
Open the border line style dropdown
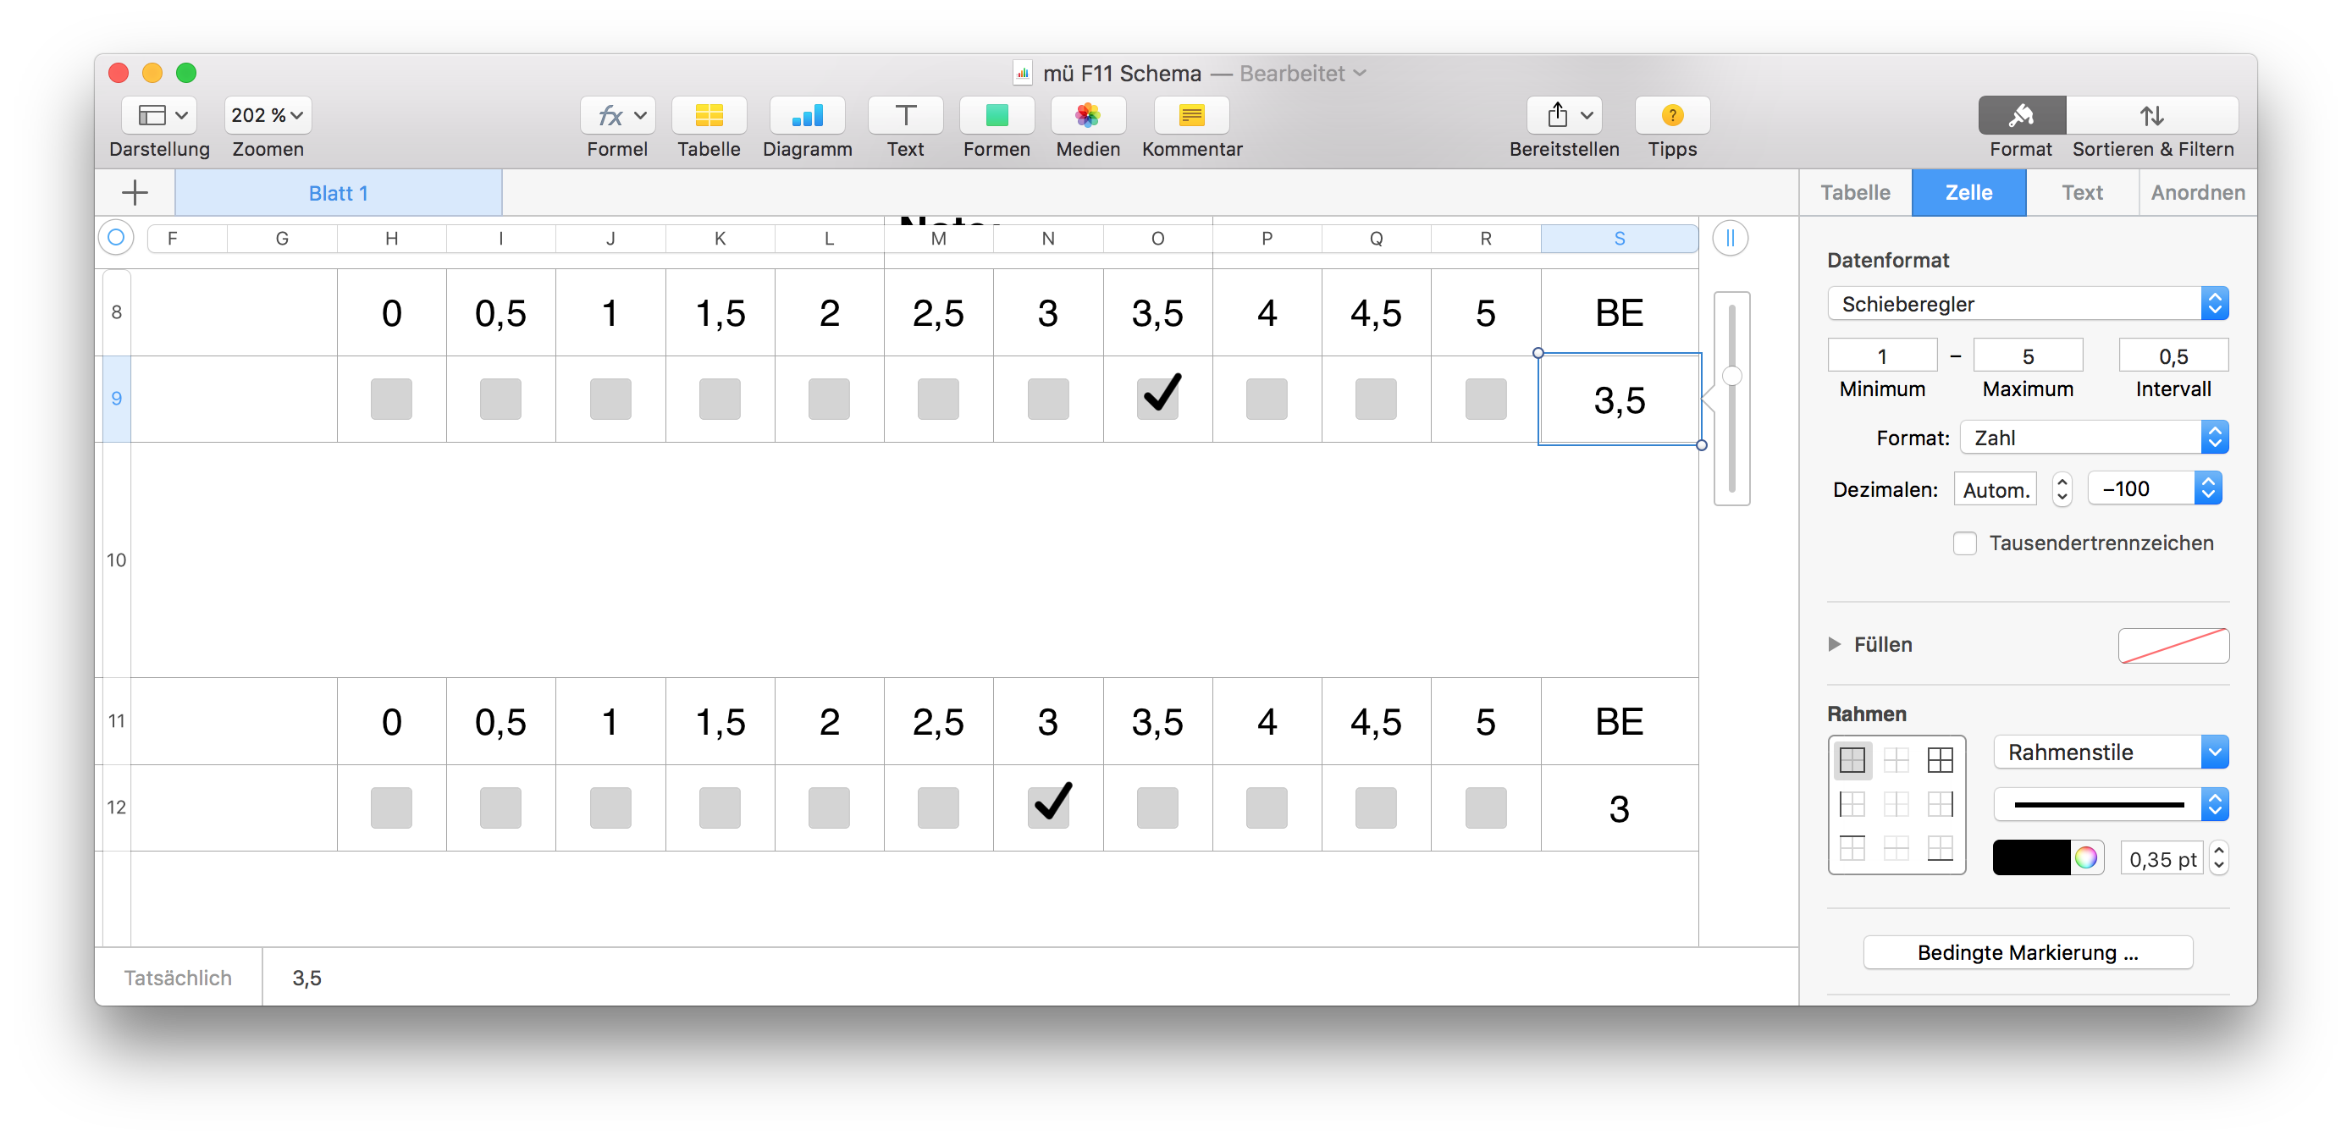[x=2111, y=804]
